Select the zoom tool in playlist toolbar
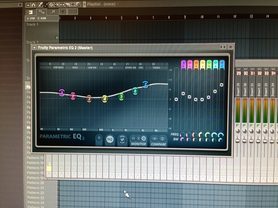Image resolution: width=278 pixels, height=208 pixels. (x=78, y=4)
